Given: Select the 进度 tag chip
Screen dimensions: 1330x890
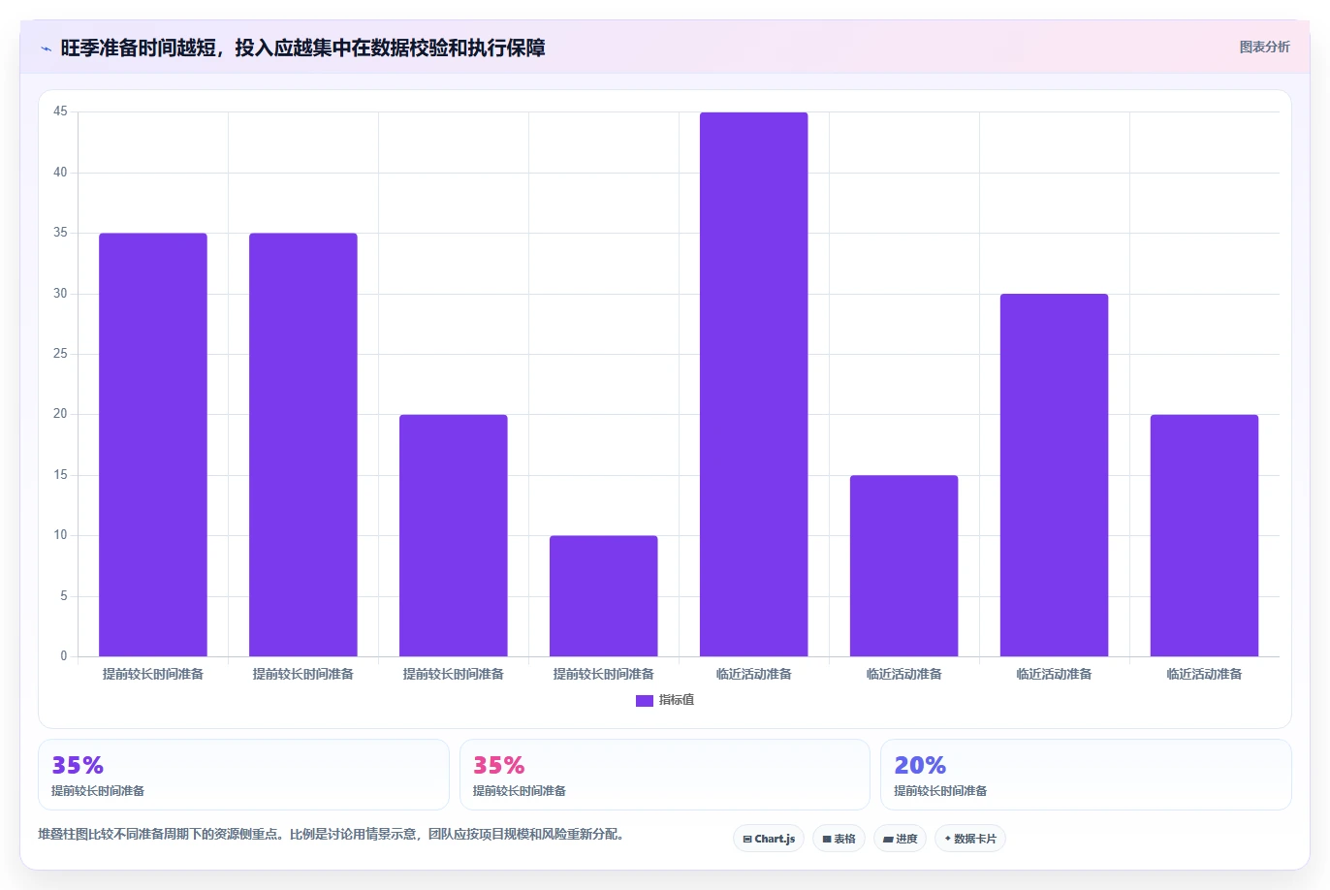Looking at the screenshot, I should pyautogui.click(x=900, y=839).
